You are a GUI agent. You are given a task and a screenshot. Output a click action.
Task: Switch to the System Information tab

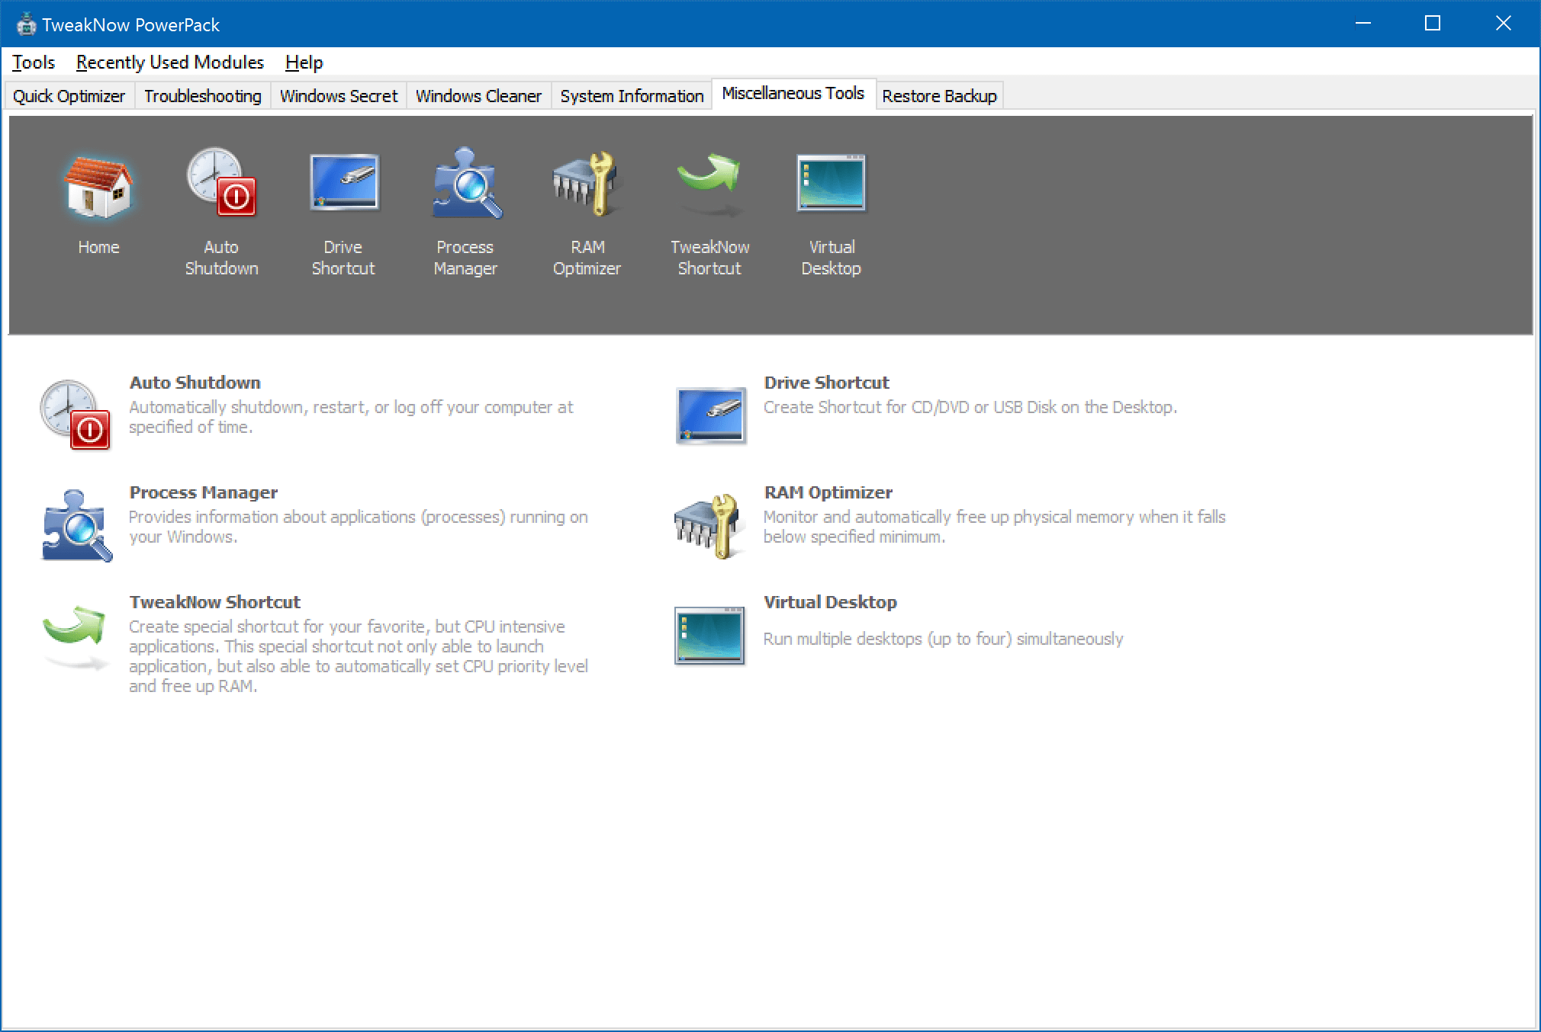click(x=632, y=96)
